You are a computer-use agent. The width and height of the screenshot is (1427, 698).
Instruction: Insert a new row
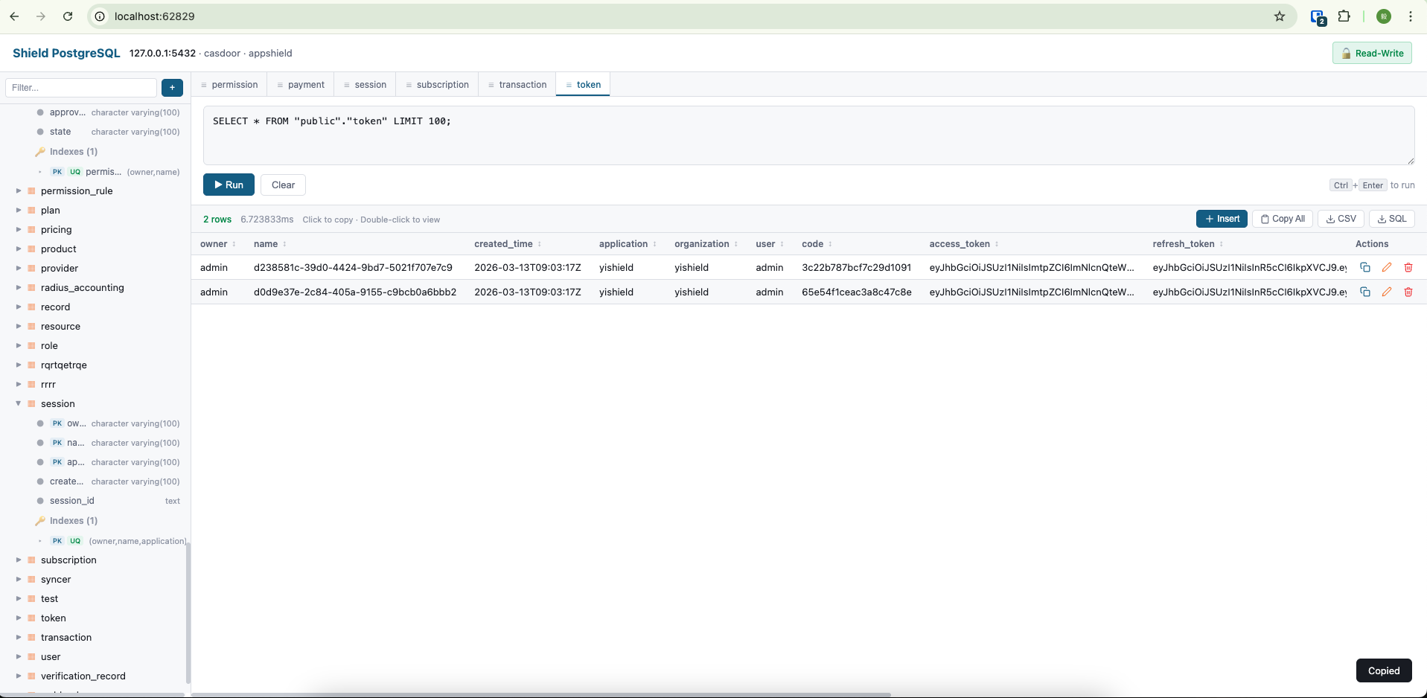point(1222,219)
